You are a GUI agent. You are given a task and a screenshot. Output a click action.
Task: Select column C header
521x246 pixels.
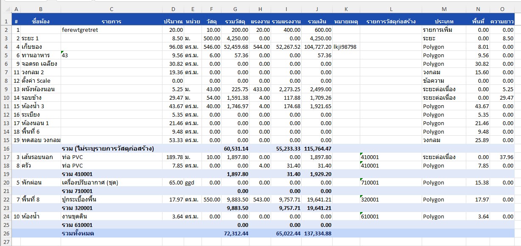[111, 9]
